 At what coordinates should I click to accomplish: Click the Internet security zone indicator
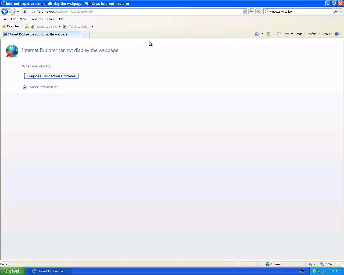[274, 264]
